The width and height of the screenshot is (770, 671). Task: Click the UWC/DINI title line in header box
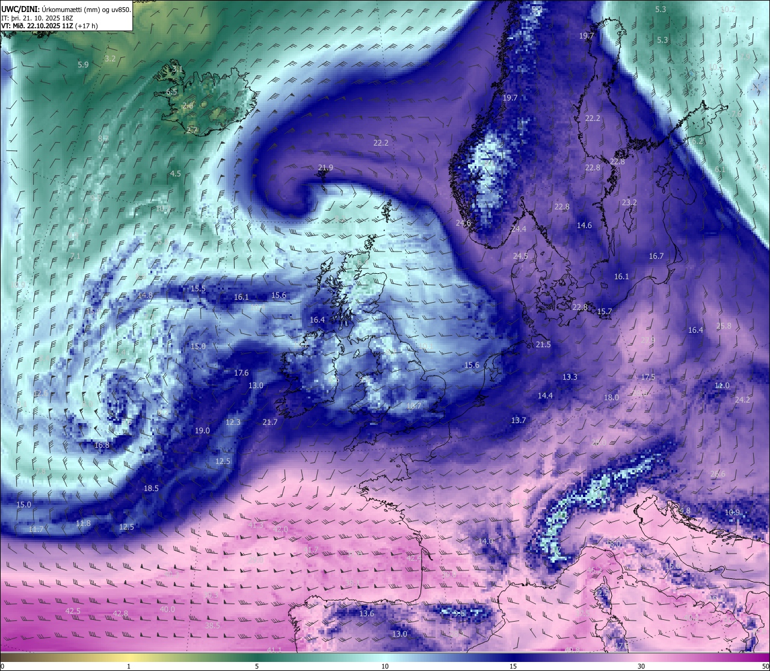tap(66, 10)
